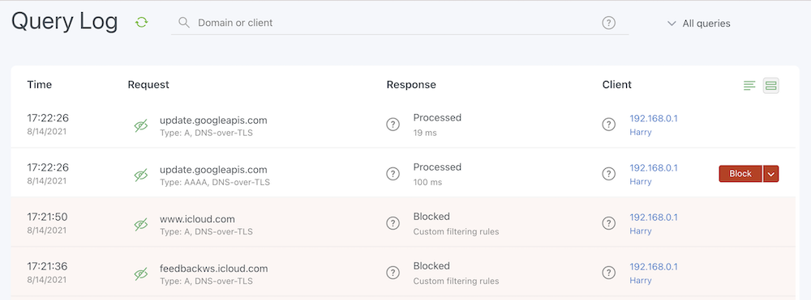Expand the arrow beside the Block button

pos(771,174)
